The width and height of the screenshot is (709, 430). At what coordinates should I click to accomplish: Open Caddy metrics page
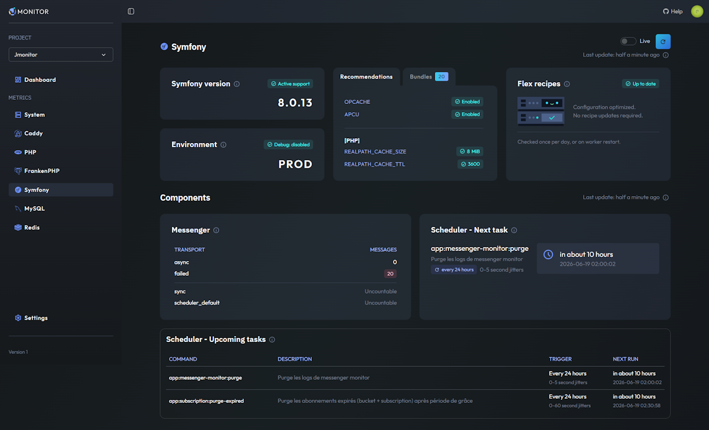61,133
